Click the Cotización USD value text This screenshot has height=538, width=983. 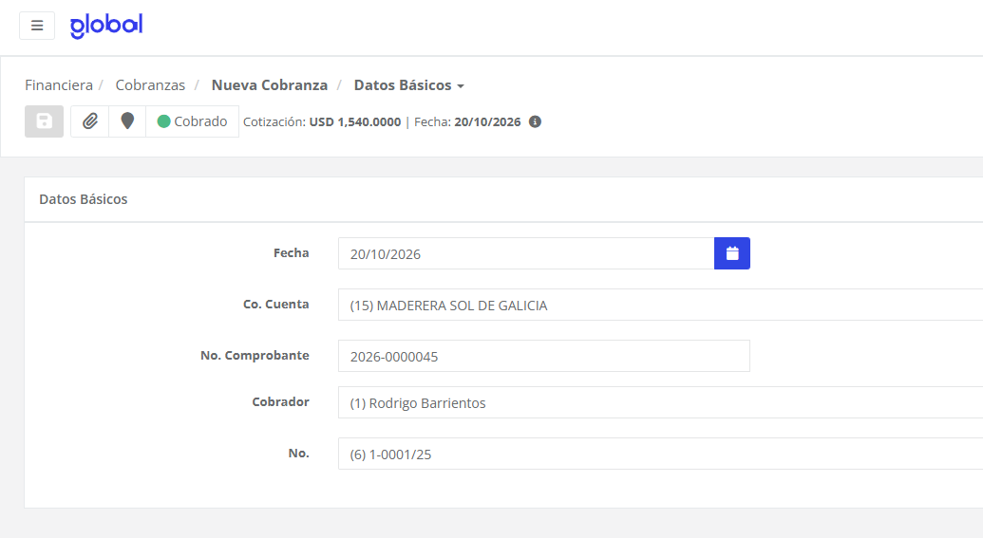tap(355, 122)
